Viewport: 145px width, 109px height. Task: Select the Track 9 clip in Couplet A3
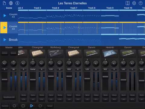point(110,16)
